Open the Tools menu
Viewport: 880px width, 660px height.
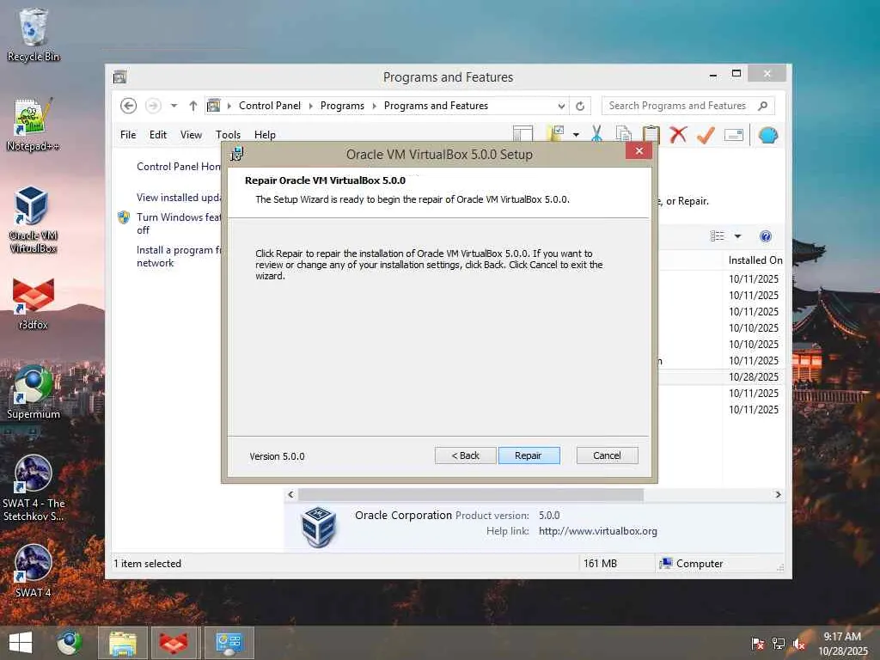point(228,135)
